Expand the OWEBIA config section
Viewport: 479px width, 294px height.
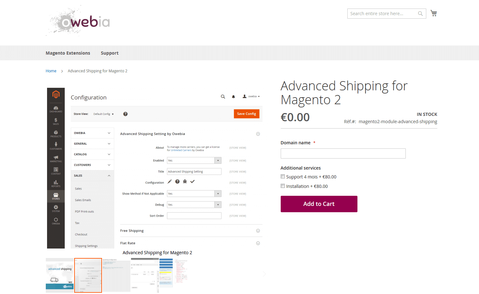(x=93, y=133)
